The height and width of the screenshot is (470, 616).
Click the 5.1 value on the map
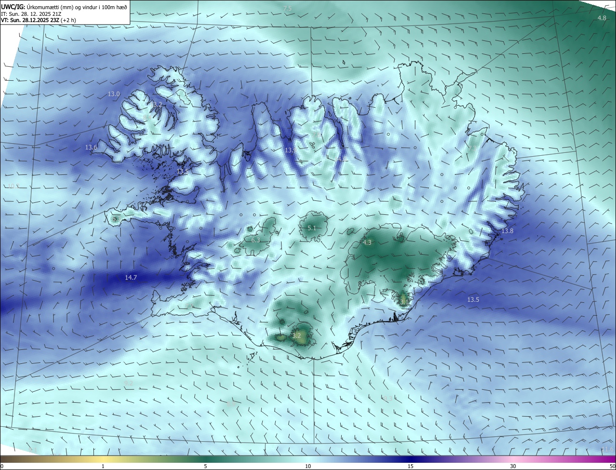[312, 228]
